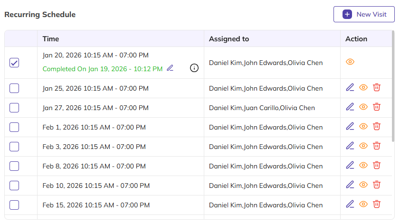
Task: Edit the Feb 1, 2026 visit
Action: tap(350, 126)
